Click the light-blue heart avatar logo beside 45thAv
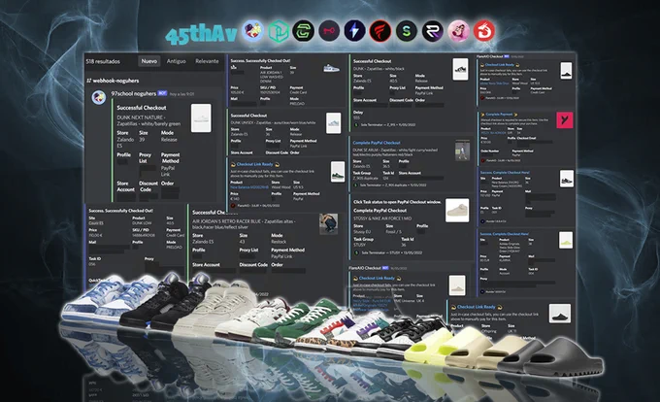660x402 pixels. point(253,30)
